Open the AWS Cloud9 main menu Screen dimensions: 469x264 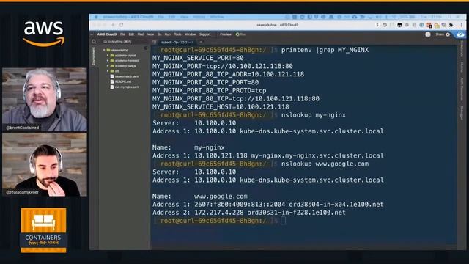(x=107, y=34)
